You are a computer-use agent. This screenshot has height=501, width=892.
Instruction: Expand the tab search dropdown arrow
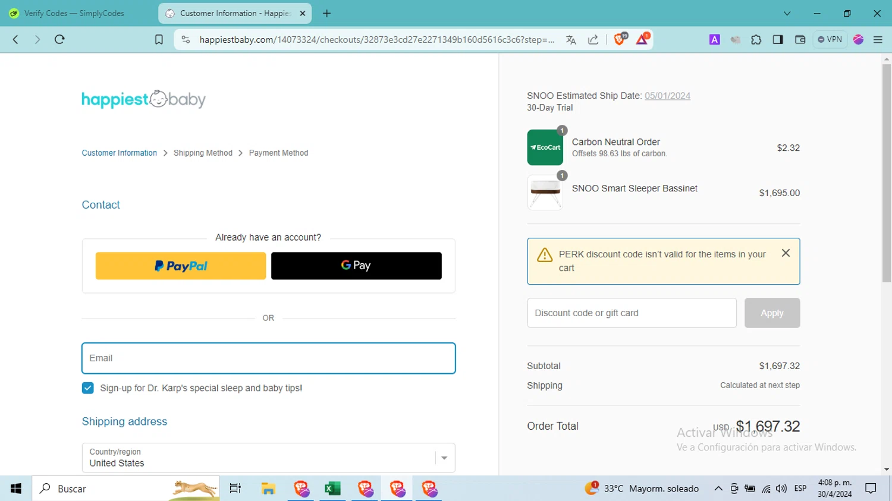click(787, 13)
